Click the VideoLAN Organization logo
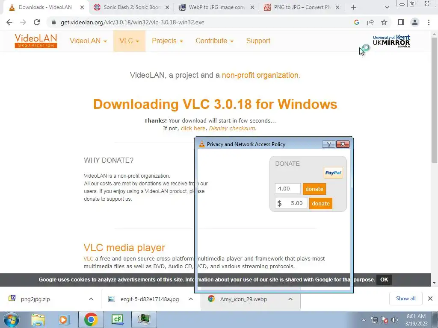Viewport: 438px width, 328px height. (36, 41)
